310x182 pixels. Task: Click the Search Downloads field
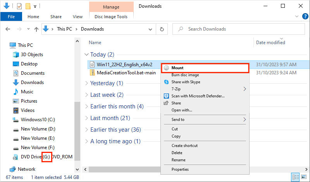point(239,29)
